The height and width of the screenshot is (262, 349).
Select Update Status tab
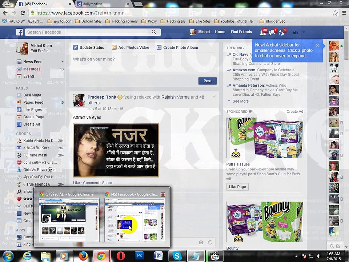click(x=89, y=47)
